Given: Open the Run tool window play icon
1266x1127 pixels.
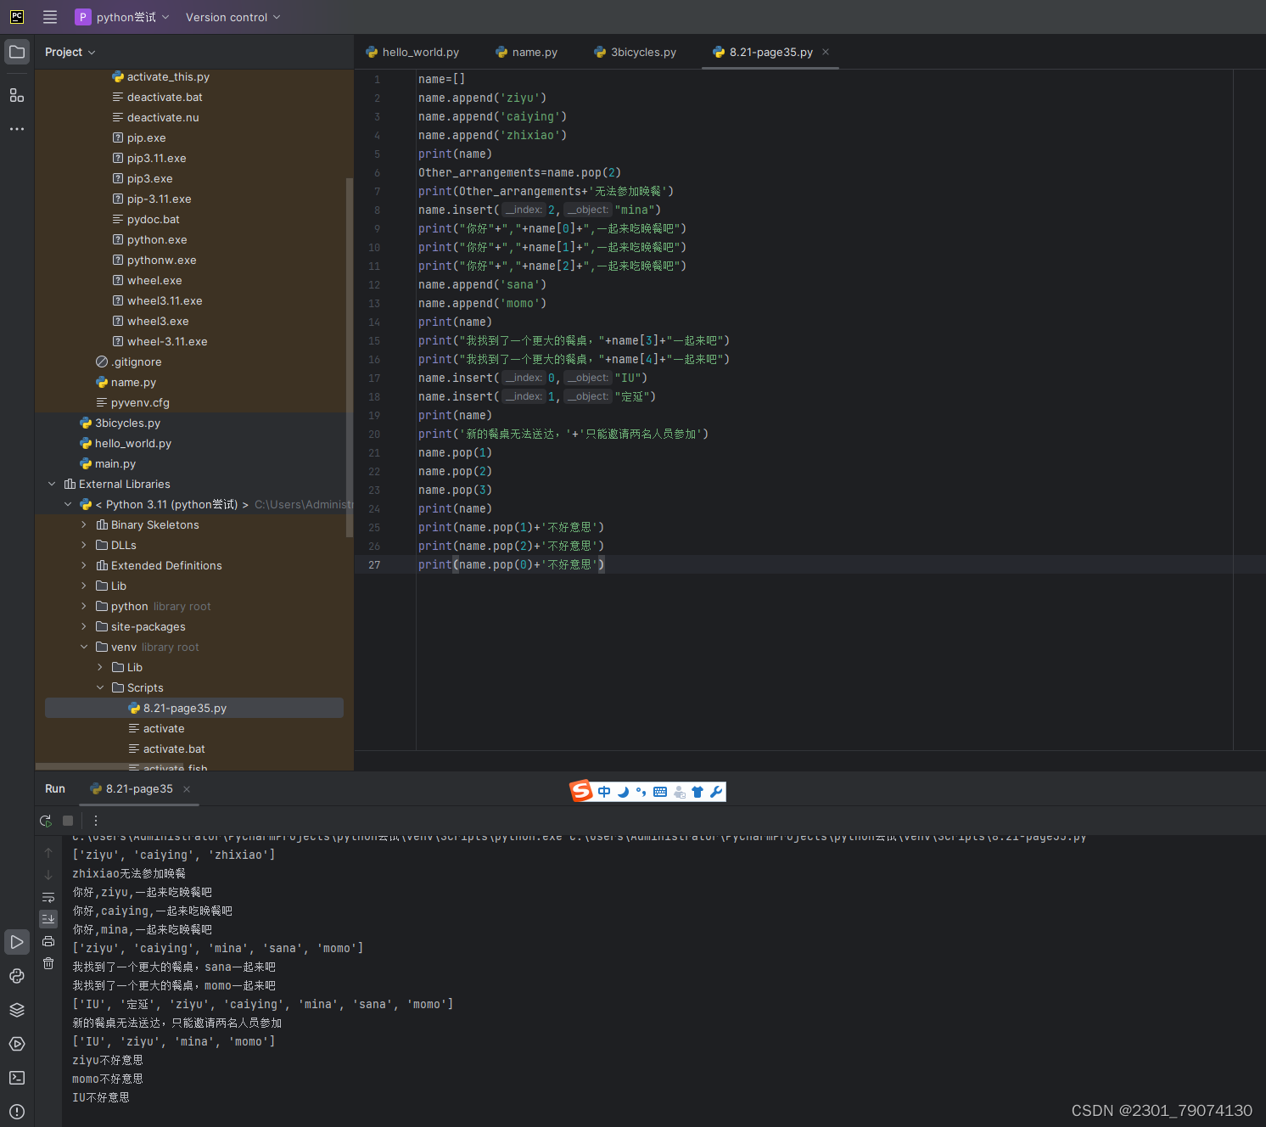Looking at the screenshot, I should [17, 942].
